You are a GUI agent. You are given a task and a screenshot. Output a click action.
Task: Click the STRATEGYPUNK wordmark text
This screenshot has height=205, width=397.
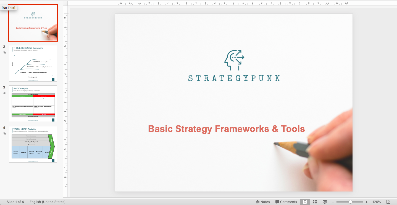click(x=234, y=78)
